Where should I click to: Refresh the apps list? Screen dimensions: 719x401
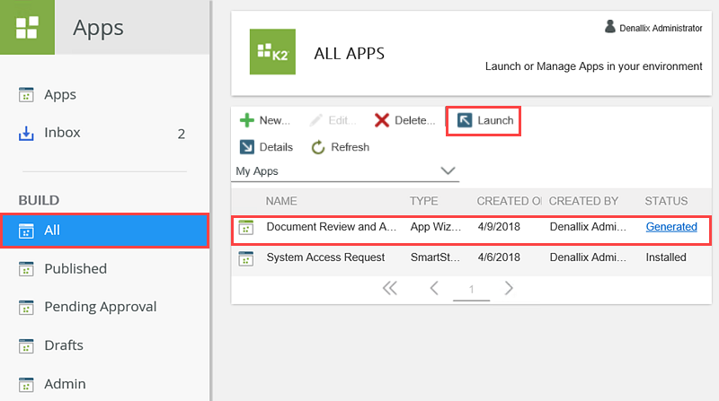click(341, 147)
